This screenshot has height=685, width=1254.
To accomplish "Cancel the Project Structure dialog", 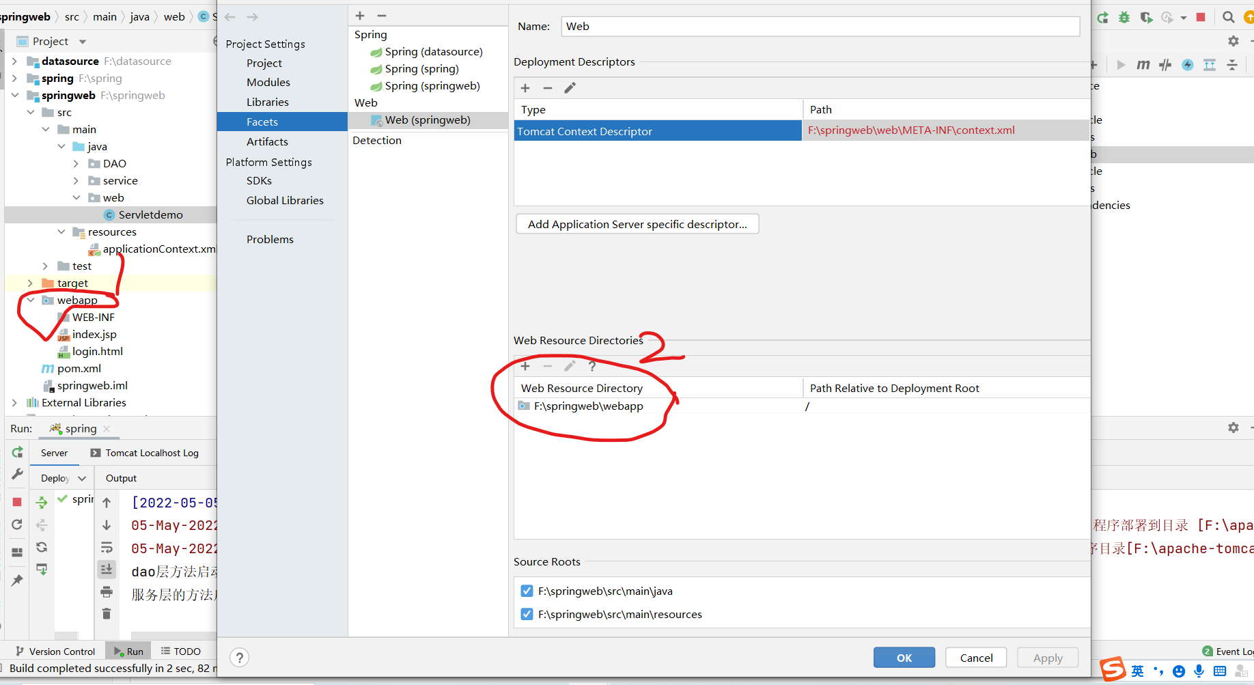I will (x=976, y=658).
